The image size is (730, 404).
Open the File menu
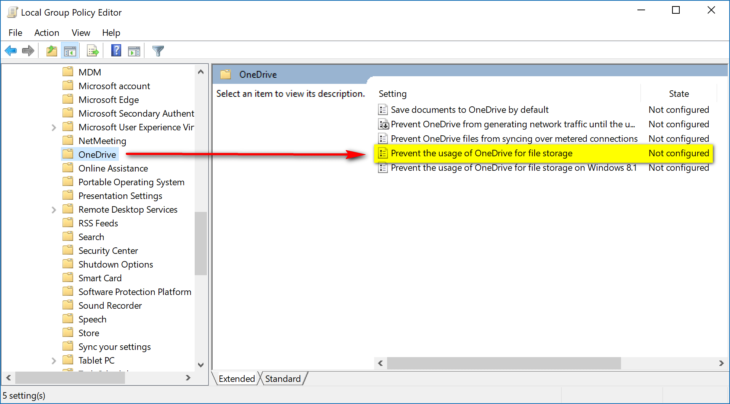(15, 33)
